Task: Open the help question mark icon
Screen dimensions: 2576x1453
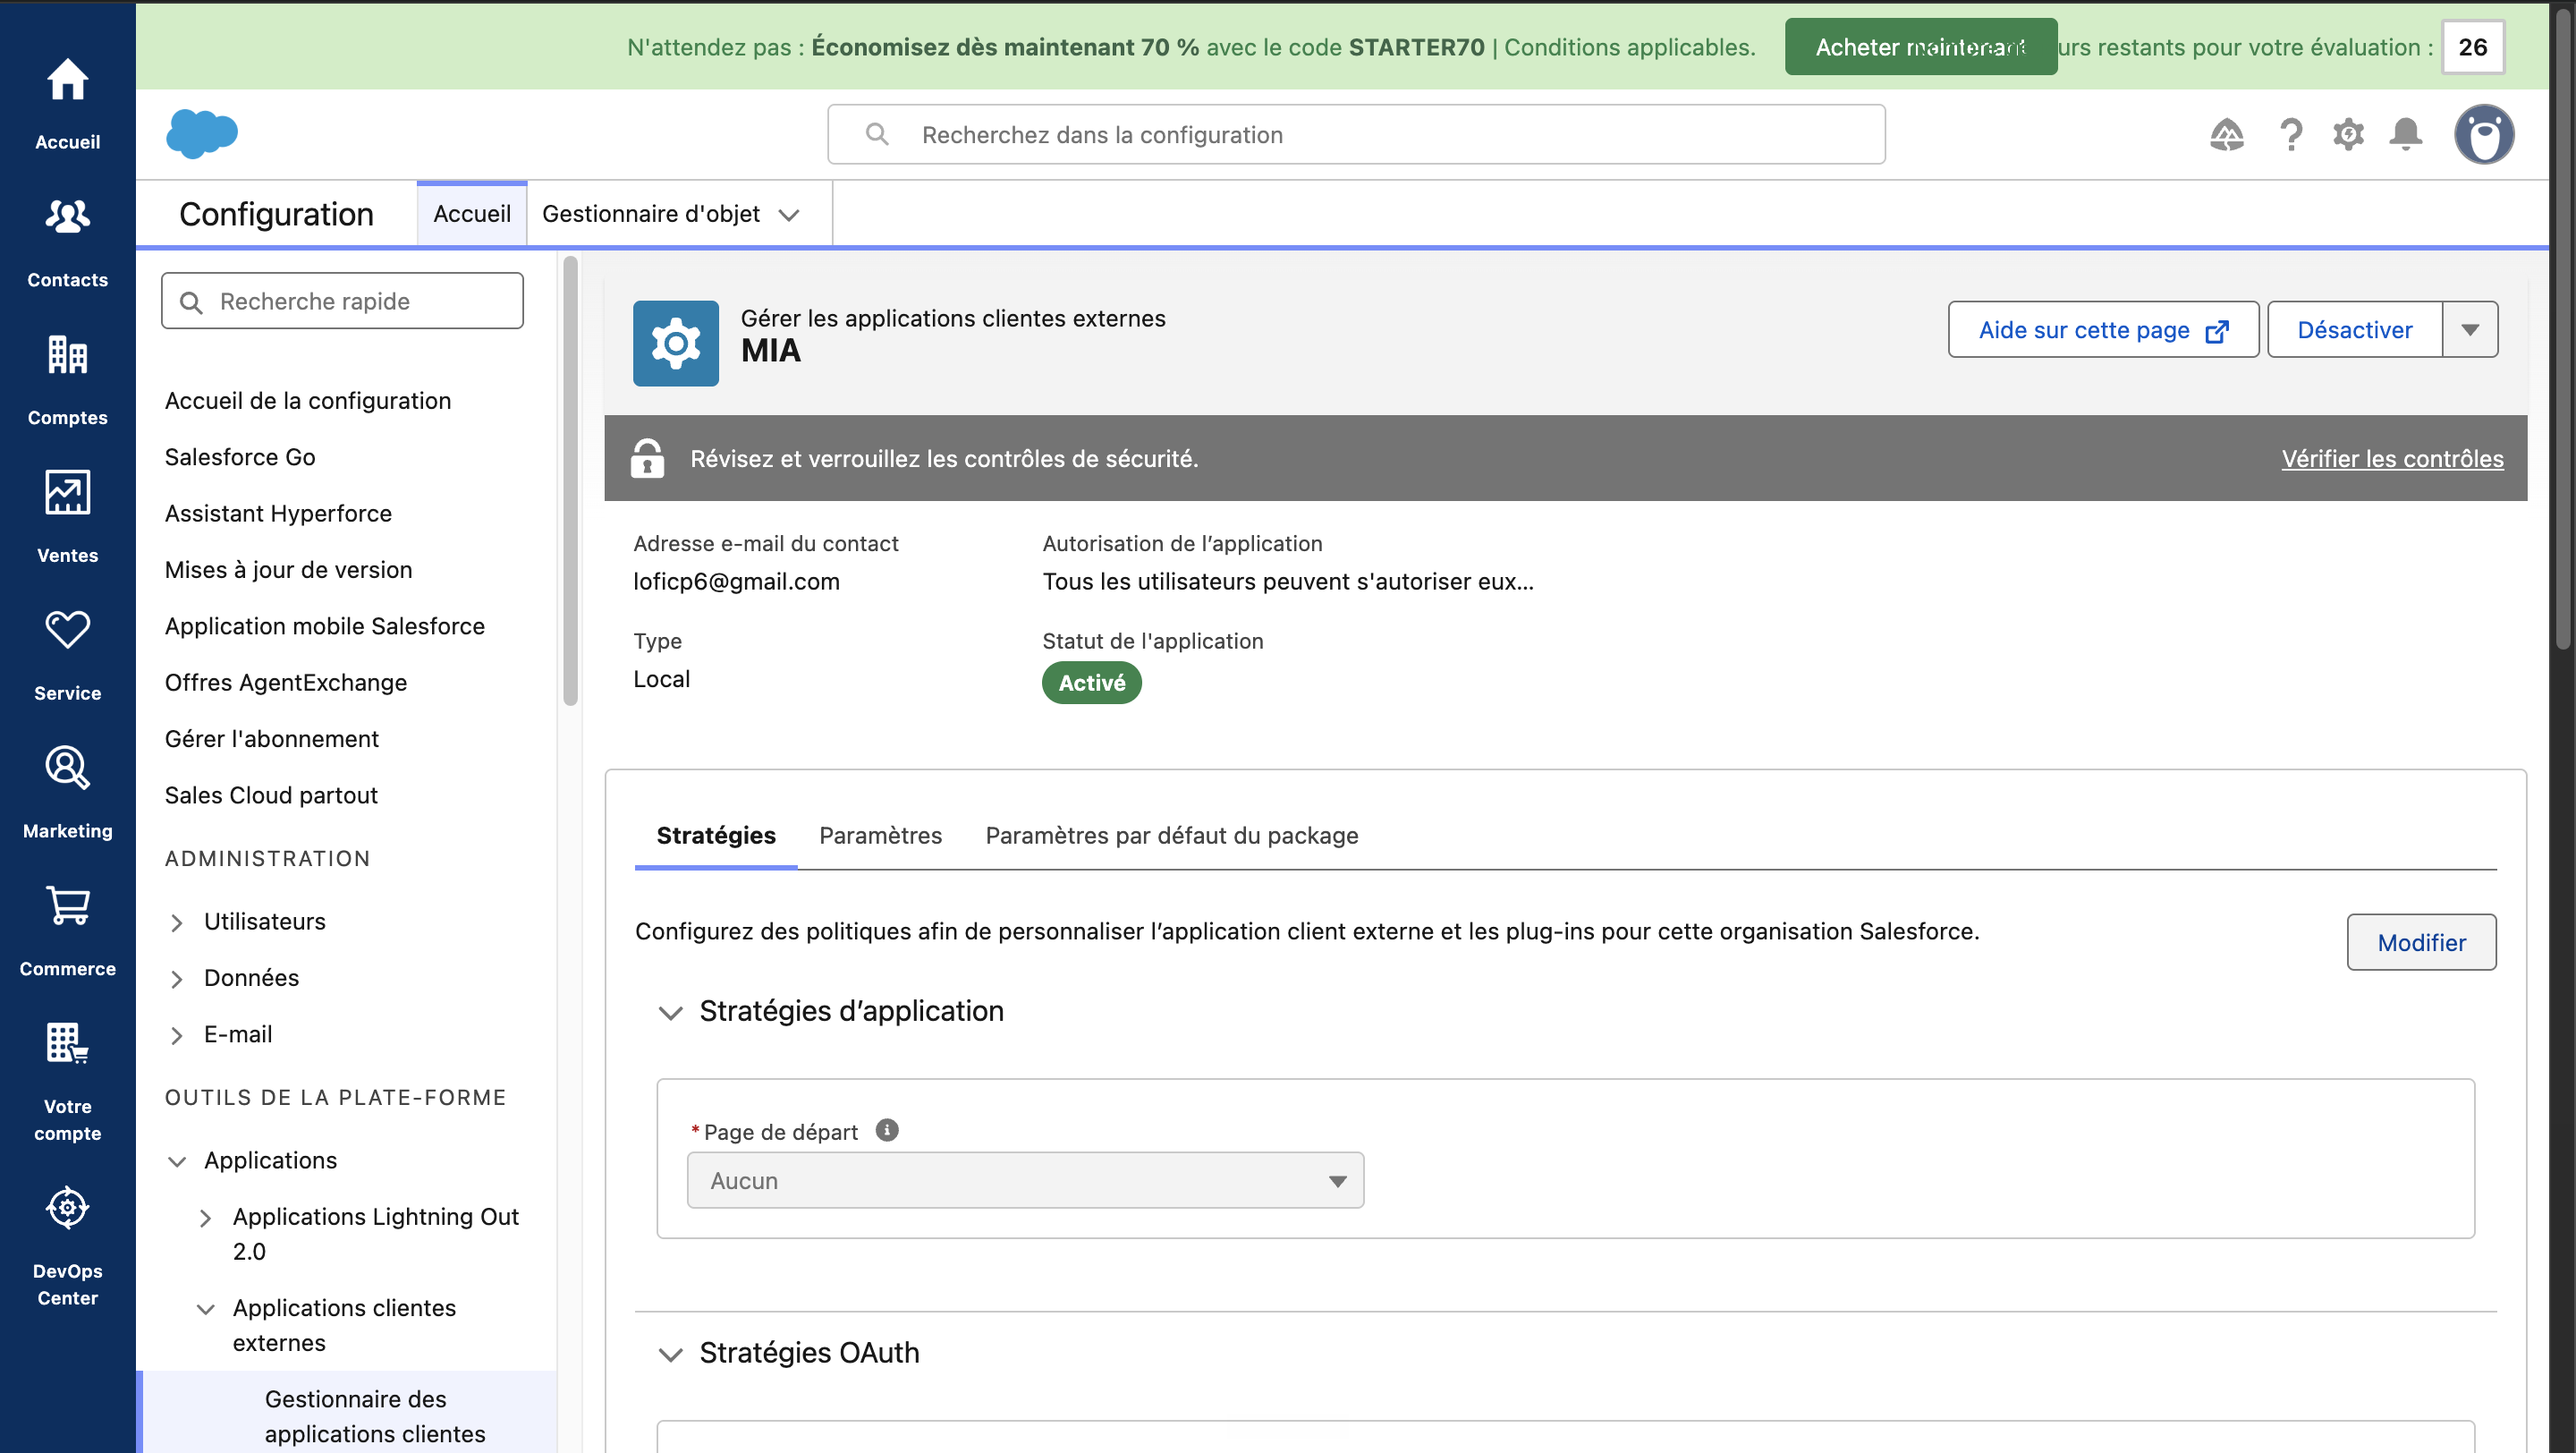Action: (x=2290, y=134)
